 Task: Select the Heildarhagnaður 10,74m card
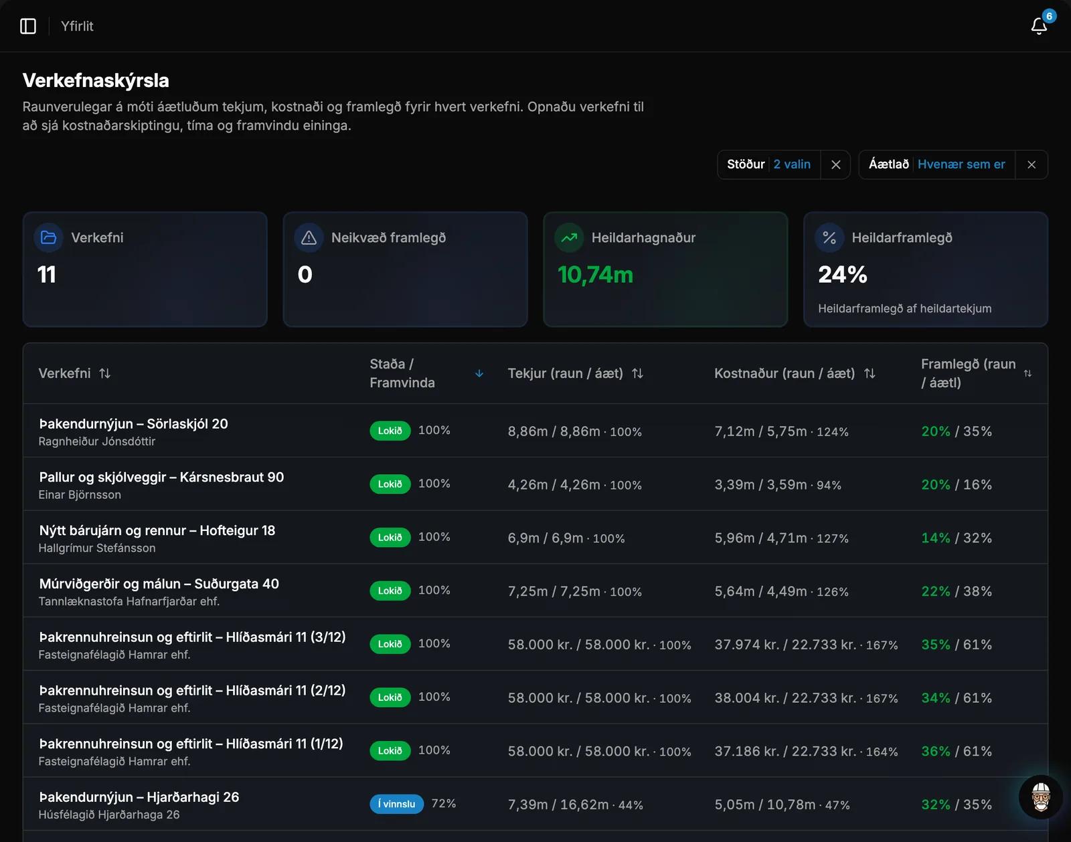(x=665, y=270)
